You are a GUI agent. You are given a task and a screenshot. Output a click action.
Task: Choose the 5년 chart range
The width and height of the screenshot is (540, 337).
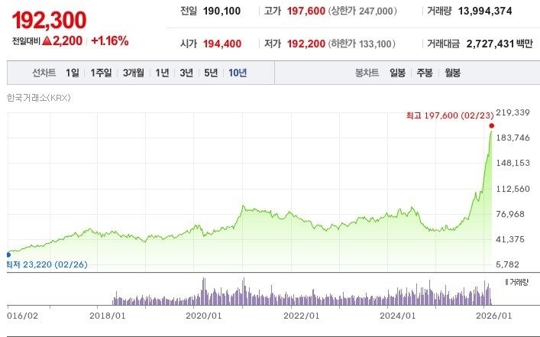click(x=210, y=73)
